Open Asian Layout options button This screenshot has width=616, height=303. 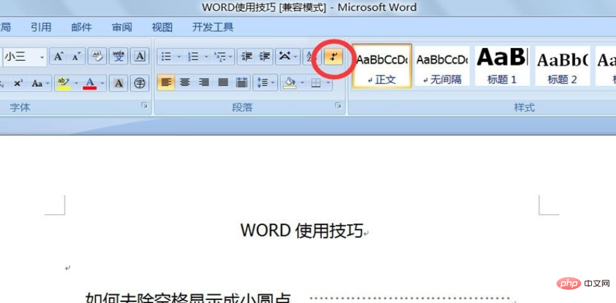[285, 57]
